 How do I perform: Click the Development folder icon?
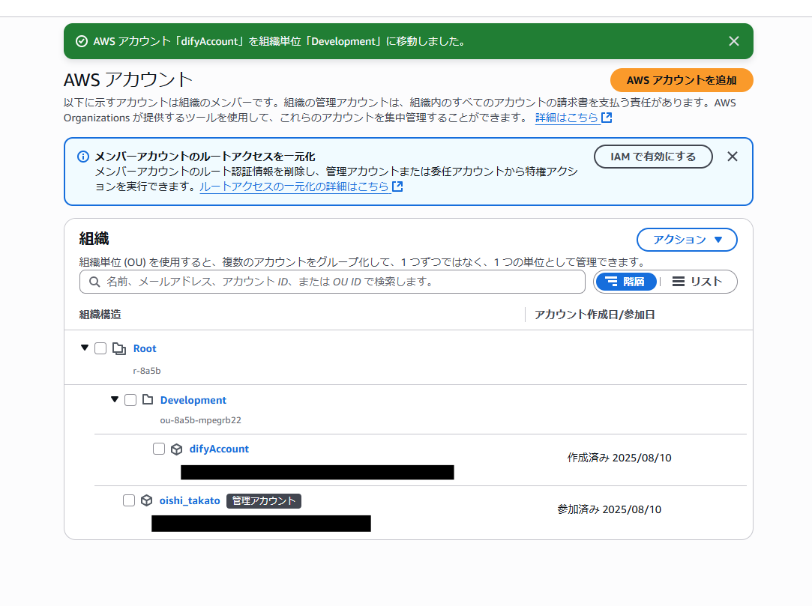point(148,399)
